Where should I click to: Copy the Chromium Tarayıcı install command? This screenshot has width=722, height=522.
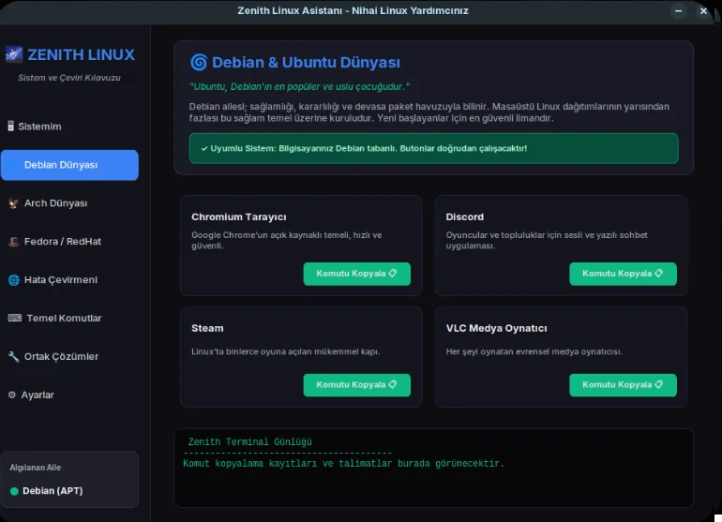click(x=357, y=274)
